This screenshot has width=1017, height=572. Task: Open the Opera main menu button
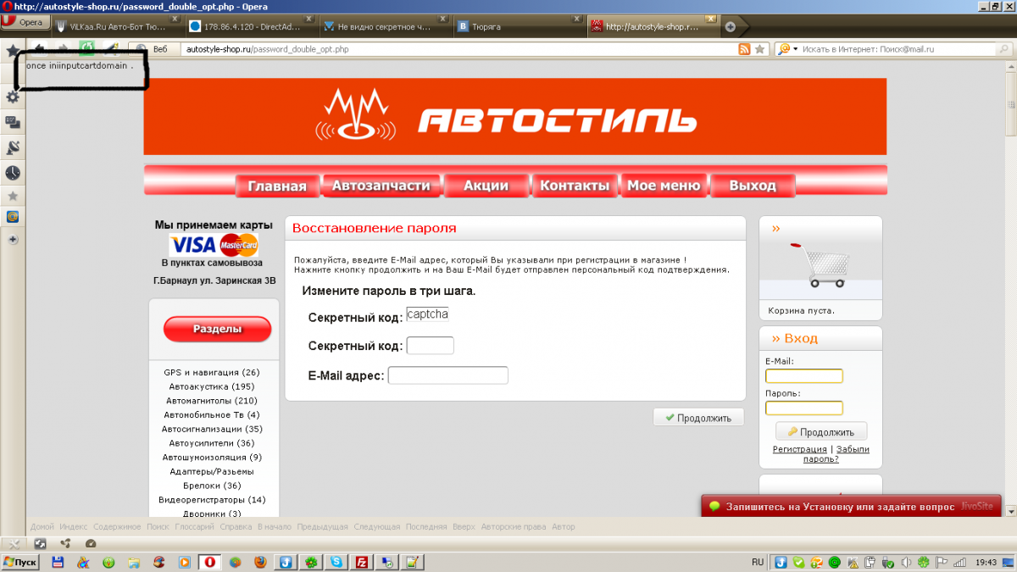25,23
